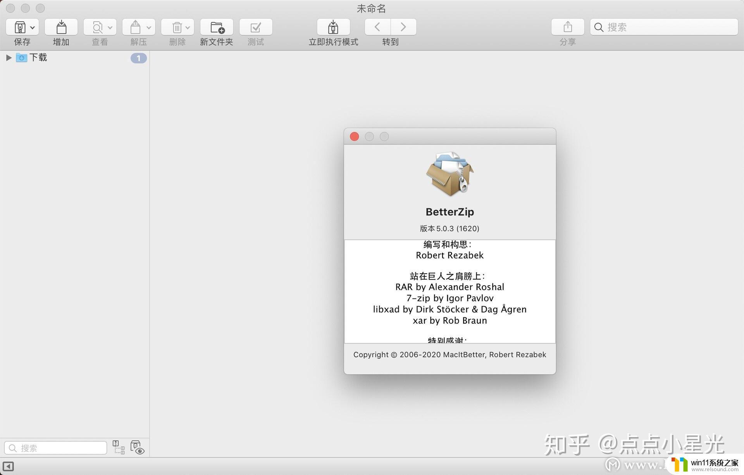Click the badge count 1 in sidebar

click(x=138, y=58)
